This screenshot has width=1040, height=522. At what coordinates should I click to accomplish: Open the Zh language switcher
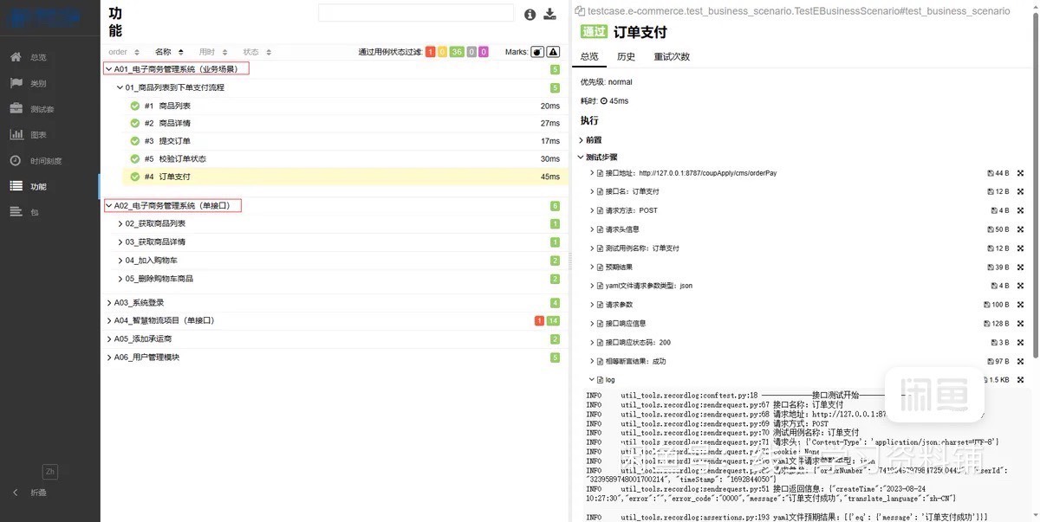click(49, 471)
